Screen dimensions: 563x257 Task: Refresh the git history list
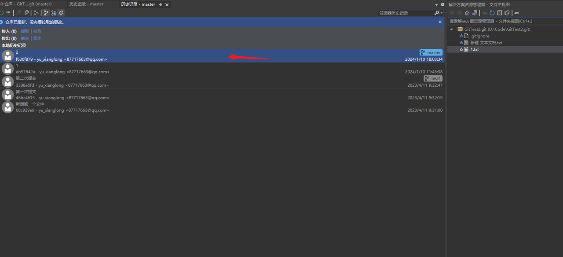coord(1,13)
